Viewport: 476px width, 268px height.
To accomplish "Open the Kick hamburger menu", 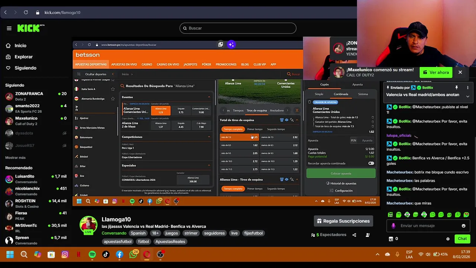I will click(9, 28).
